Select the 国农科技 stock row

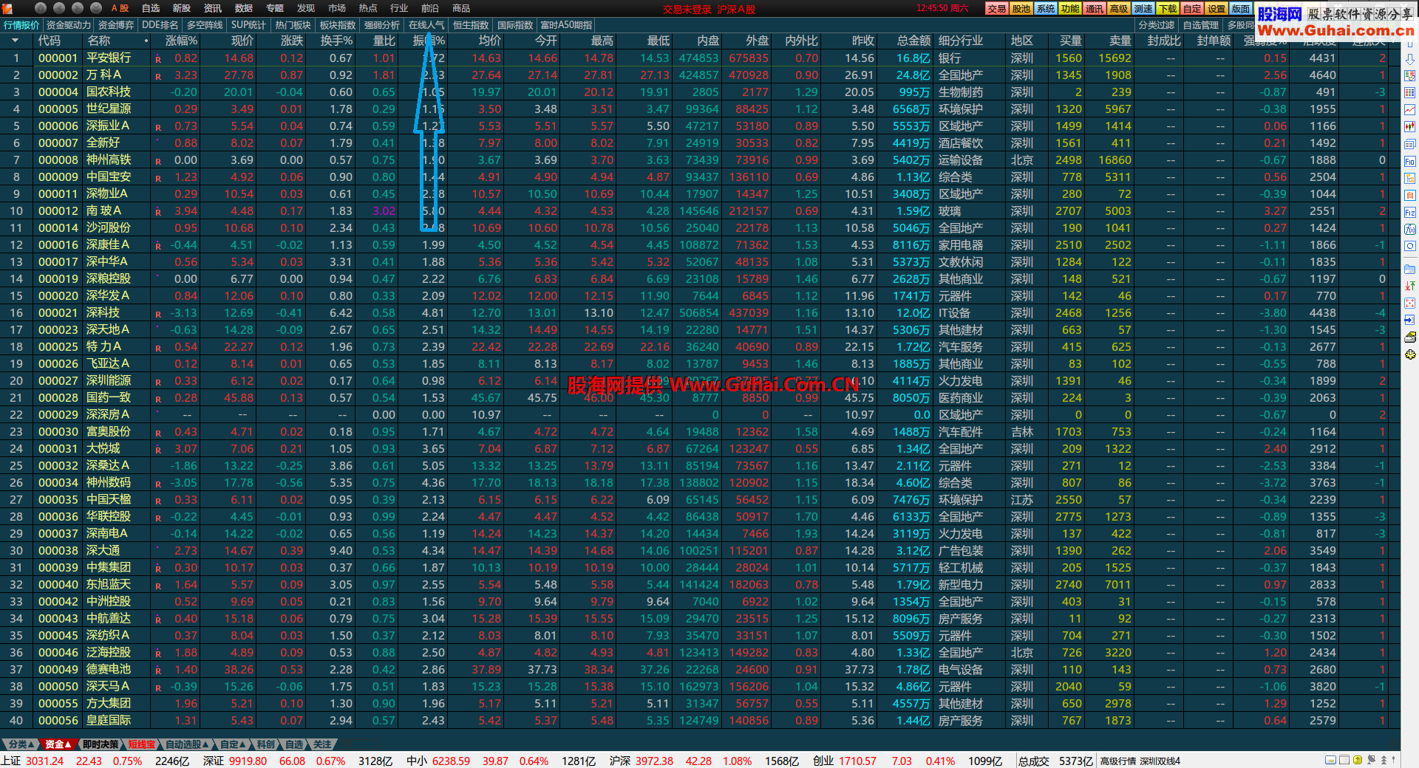(x=700, y=92)
